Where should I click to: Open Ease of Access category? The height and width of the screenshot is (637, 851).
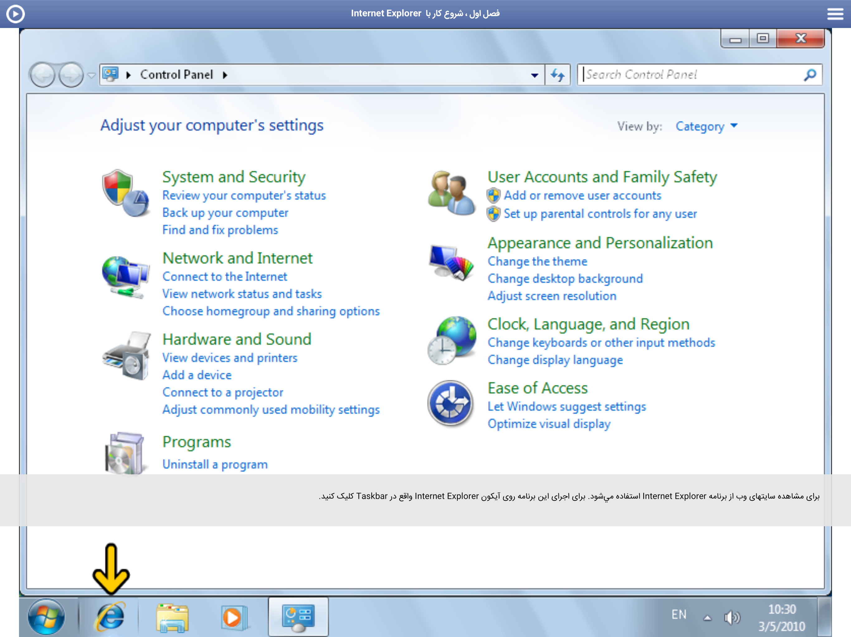537,388
